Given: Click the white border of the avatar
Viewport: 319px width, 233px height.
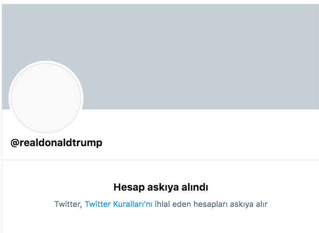Looking at the screenshot, I should coord(46,63).
